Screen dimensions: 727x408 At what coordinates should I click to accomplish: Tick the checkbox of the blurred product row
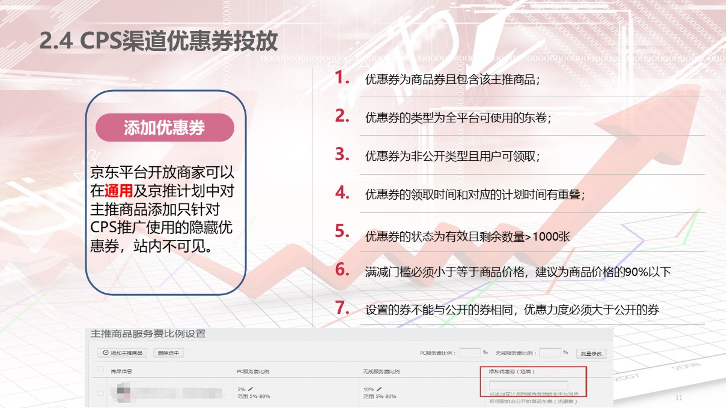100,393
